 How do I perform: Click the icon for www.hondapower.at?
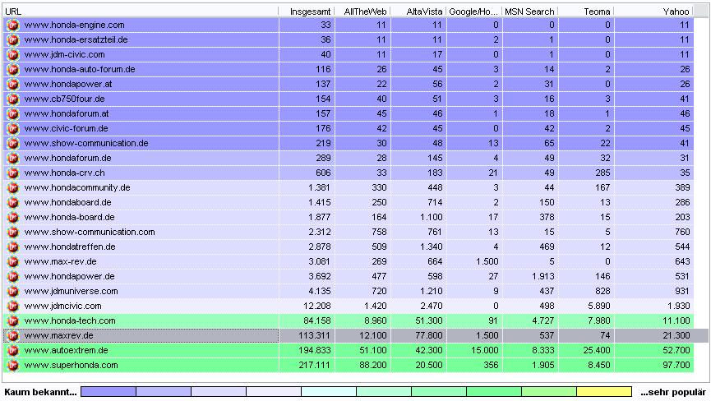[x=12, y=85]
